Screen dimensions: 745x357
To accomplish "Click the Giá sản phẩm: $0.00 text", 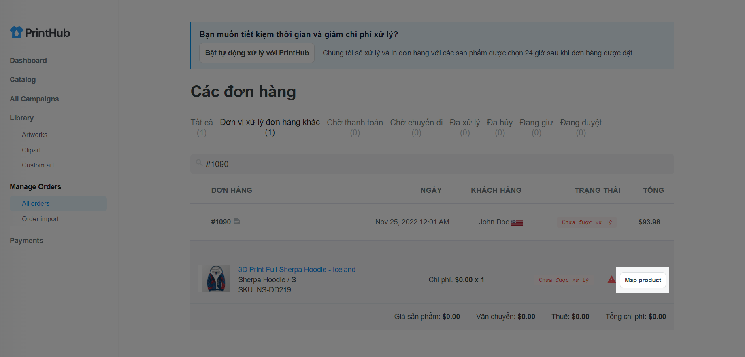I will [427, 317].
